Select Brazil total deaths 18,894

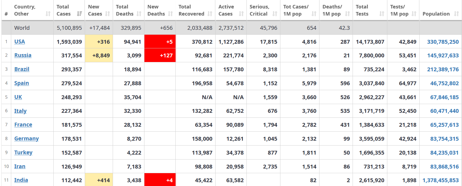point(133,69)
